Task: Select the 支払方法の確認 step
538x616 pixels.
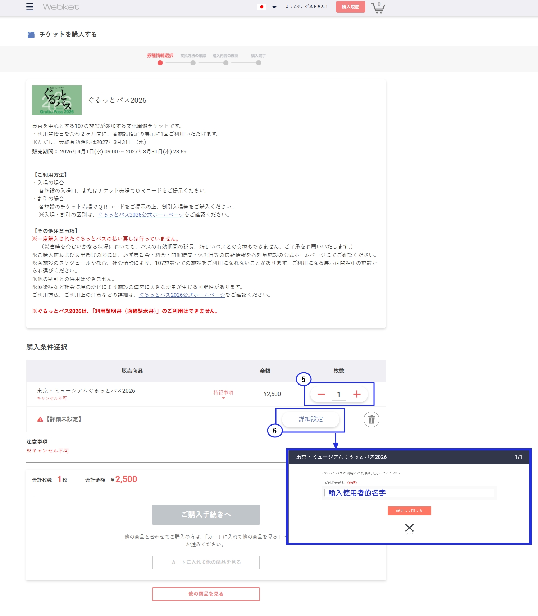Action: coord(193,59)
